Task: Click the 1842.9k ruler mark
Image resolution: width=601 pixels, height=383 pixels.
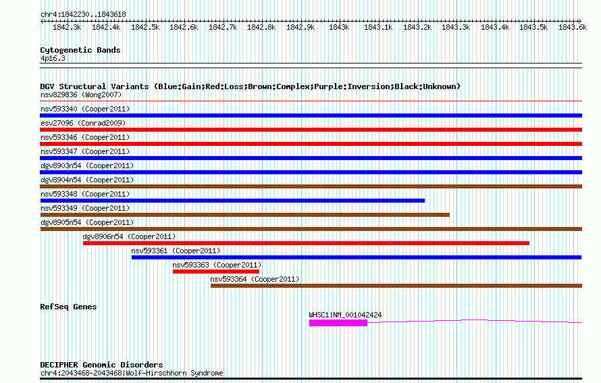Action: pos(300,27)
